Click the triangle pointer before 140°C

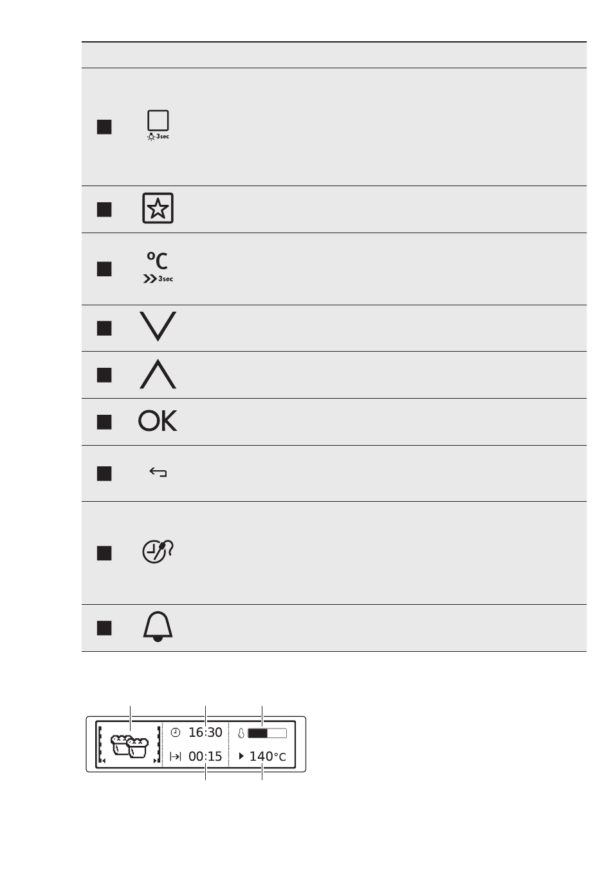tap(241, 756)
